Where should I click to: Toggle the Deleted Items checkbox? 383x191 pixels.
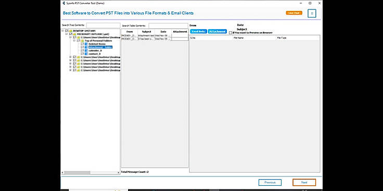(x=82, y=44)
